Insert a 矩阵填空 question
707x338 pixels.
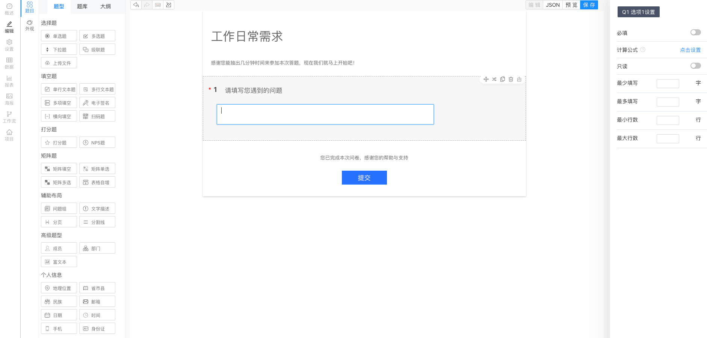[59, 168]
